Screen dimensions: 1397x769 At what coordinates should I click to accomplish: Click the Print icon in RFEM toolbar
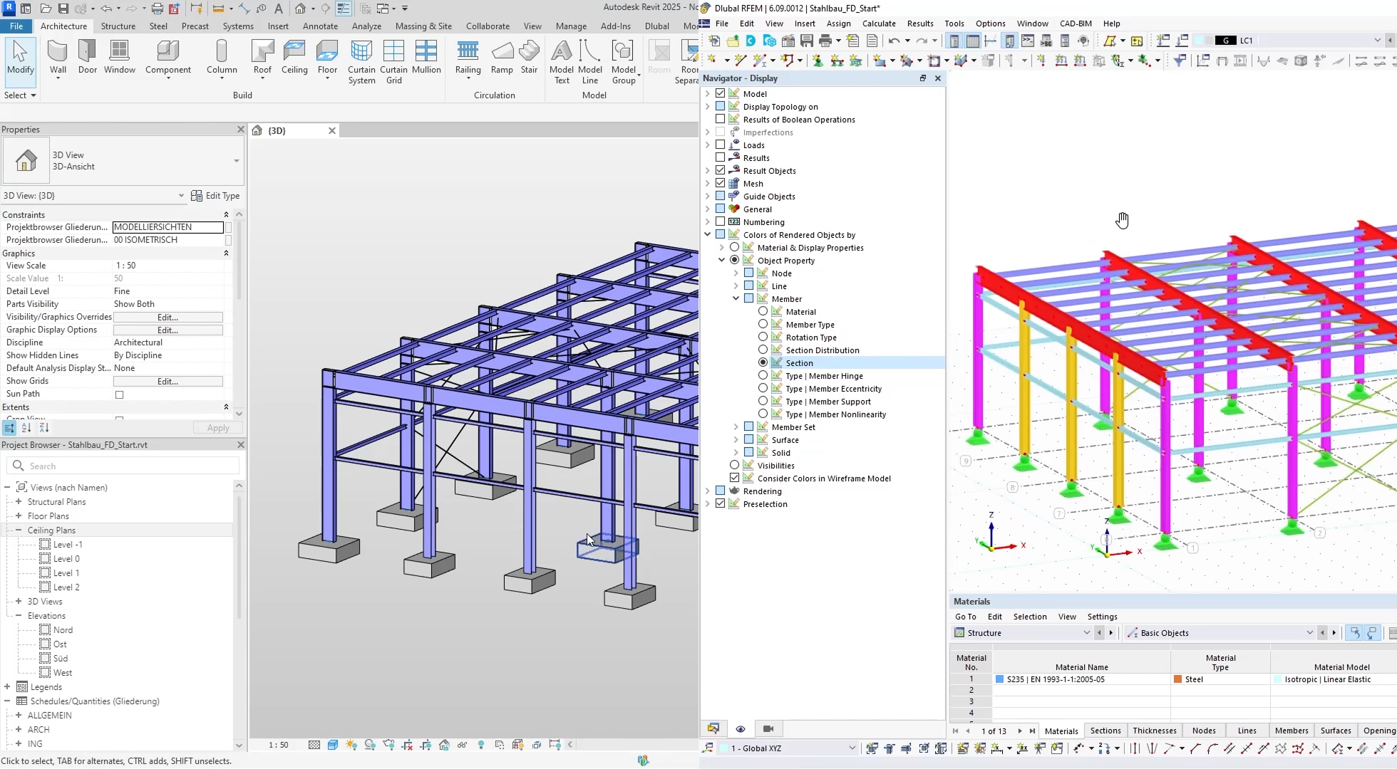pos(825,41)
